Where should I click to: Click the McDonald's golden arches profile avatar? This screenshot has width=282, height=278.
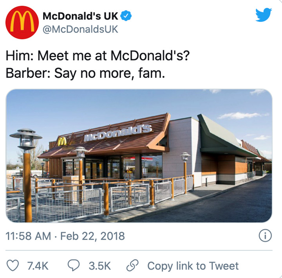(x=22, y=22)
